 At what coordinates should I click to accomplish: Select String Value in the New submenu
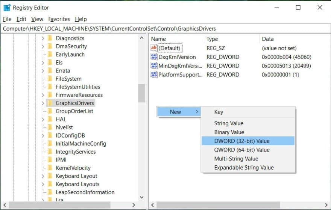(x=229, y=123)
